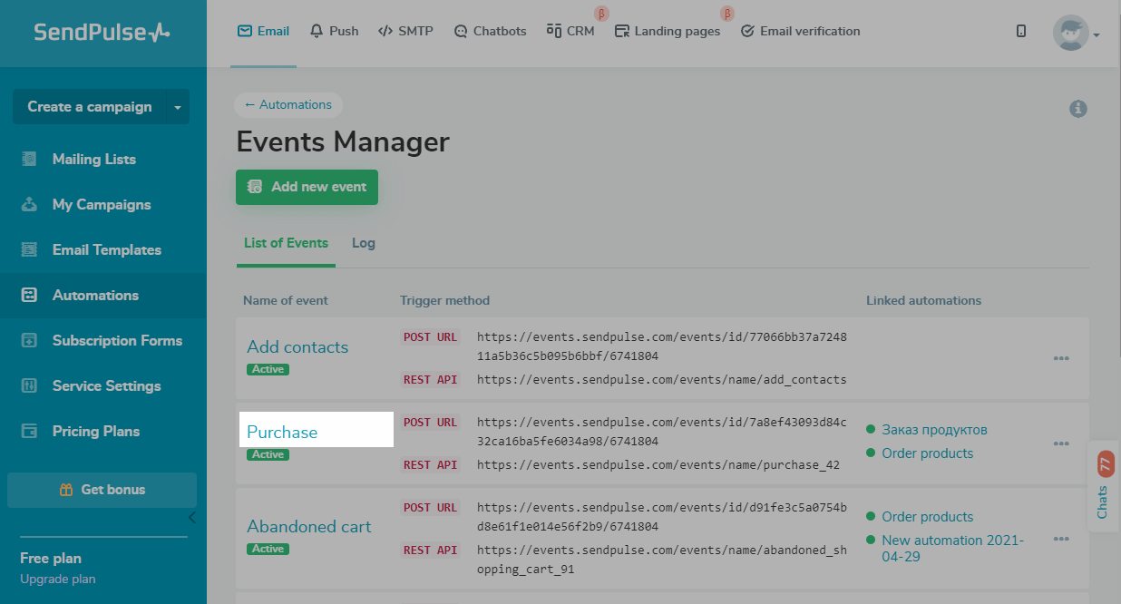Click the Email Templates sidebar icon
Screen dimensions: 1121x604
30,249
